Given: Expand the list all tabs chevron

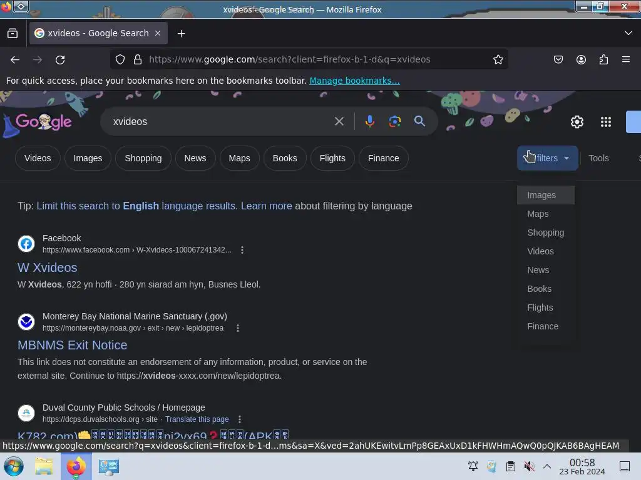Looking at the screenshot, I should (628, 33).
